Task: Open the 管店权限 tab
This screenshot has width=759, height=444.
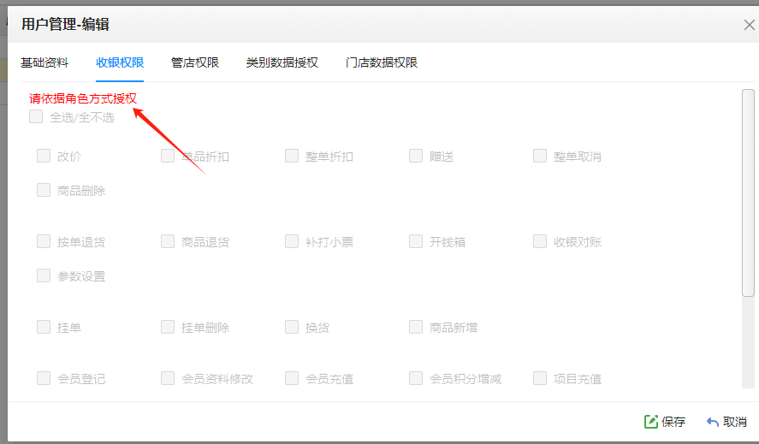Action: pos(194,62)
